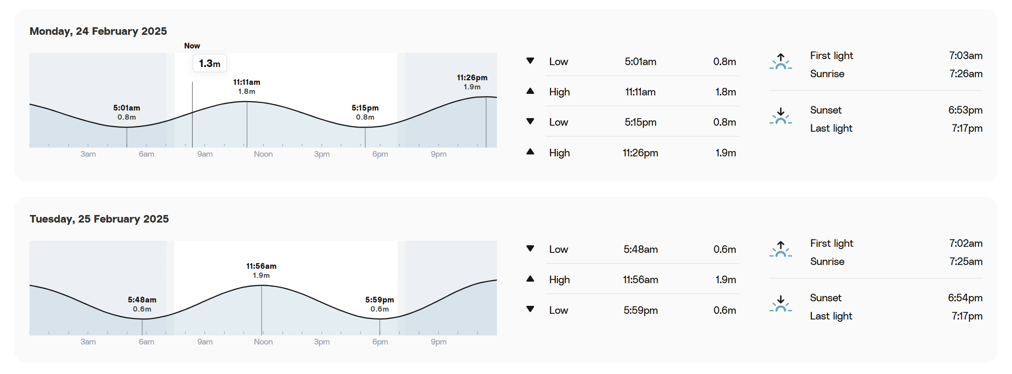Click Noon label on Tuesday's chart axis
Screen dimensions: 1012x374
pyautogui.click(x=263, y=341)
